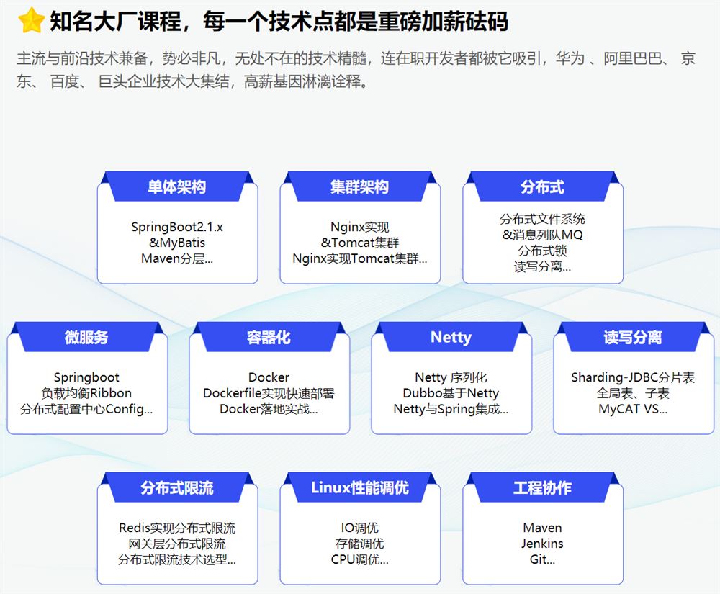Click the 网关层分布式限流 text line

pos(177,544)
